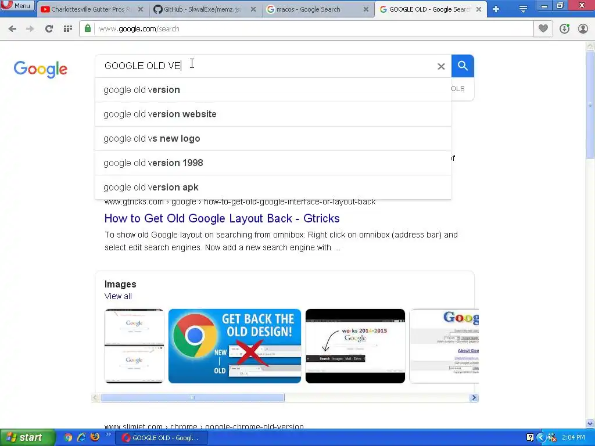Open the user account icon in toolbar
The width and height of the screenshot is (595, 446).
583,29
